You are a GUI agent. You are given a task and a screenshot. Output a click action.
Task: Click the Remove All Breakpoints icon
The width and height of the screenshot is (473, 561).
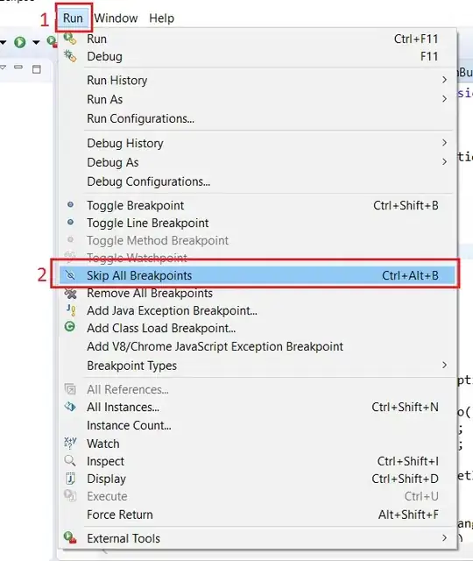pyautogui.click(x=70, y=294)
